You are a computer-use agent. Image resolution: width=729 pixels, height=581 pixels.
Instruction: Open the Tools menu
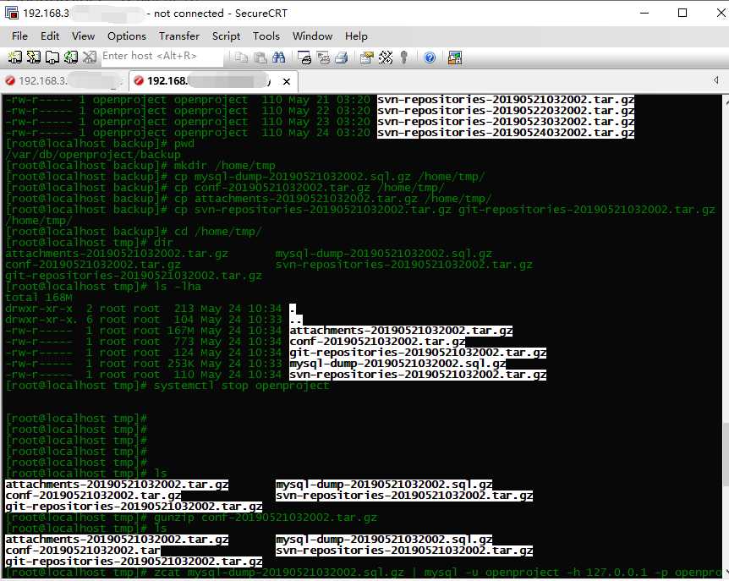[x=266, y=36]
